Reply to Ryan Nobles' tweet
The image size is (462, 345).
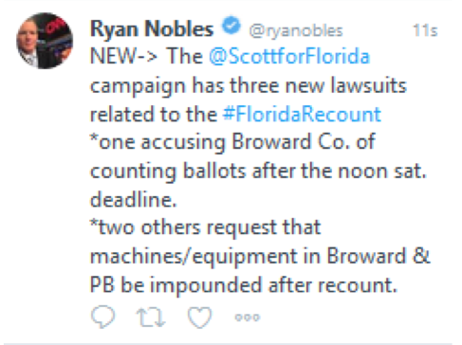(102, 317)
